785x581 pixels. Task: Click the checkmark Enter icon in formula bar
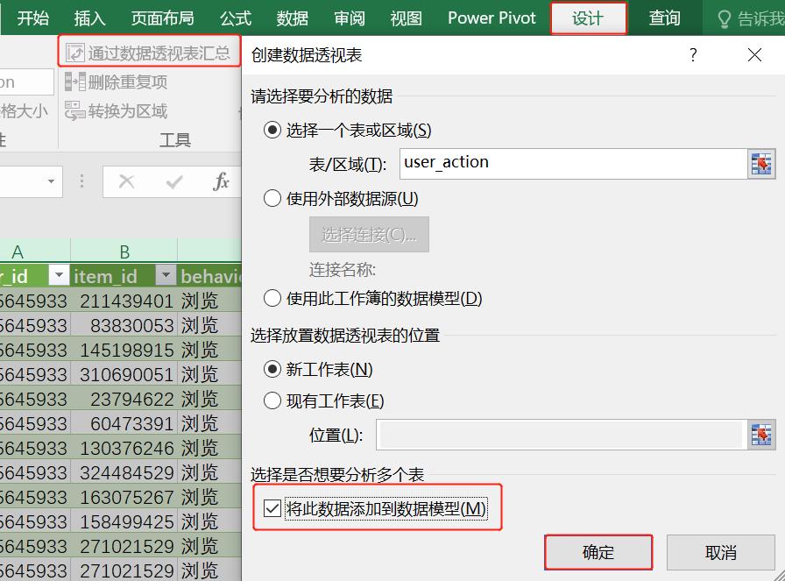tap(172, 181)
